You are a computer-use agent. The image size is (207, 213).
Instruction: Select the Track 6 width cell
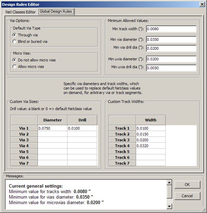click(x=151, y=157)
